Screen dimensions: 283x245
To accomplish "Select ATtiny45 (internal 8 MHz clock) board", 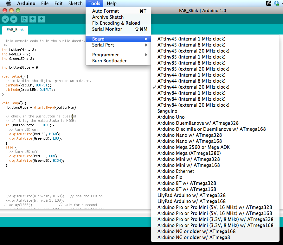I will point(215,45).
